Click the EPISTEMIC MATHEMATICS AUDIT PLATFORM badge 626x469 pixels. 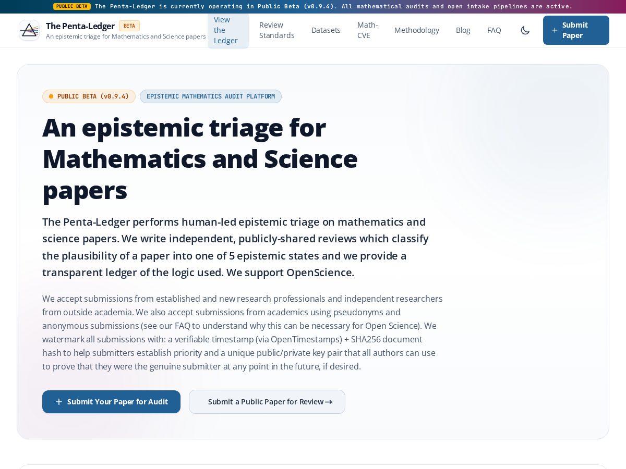211,96
